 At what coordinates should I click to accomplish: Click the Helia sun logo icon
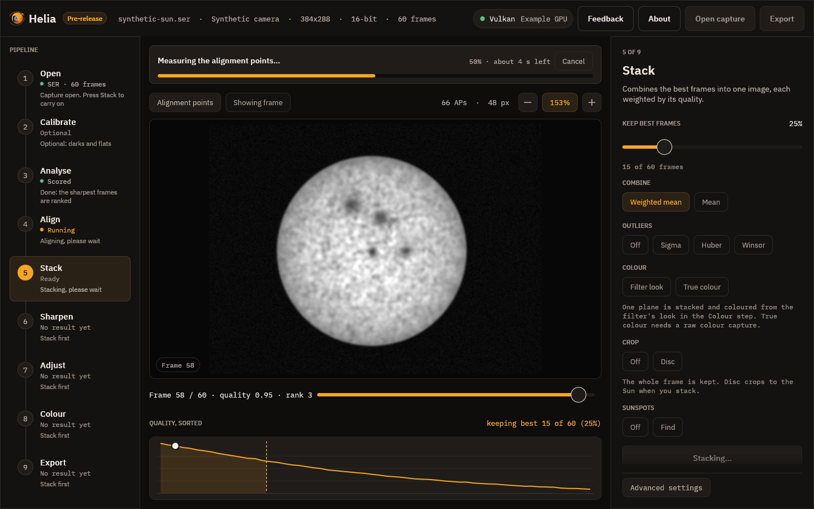click(17, 19)
